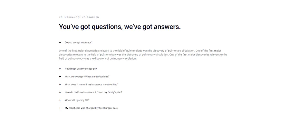Expand 'What are co-pays? What are deductibles?' text
Viewport: 290px width, 127px height.
tap(87, 76)
